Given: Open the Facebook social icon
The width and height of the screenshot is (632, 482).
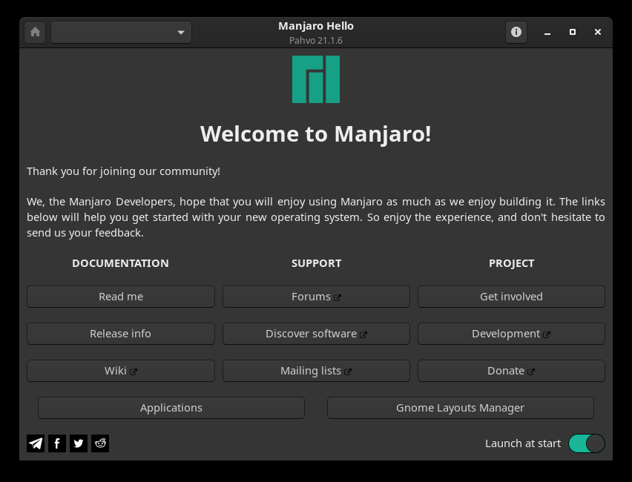Looking at the screenshot, I should (x=57, y=443).
